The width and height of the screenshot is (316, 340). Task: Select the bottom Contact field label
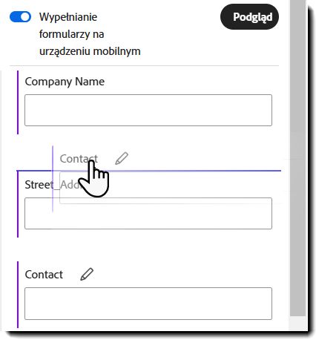pyautogui.click(x=44, y=275)
